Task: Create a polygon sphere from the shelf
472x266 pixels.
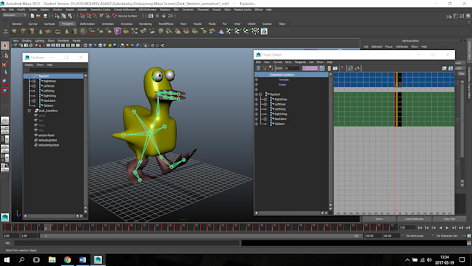Action: click(x=15, y=31)
